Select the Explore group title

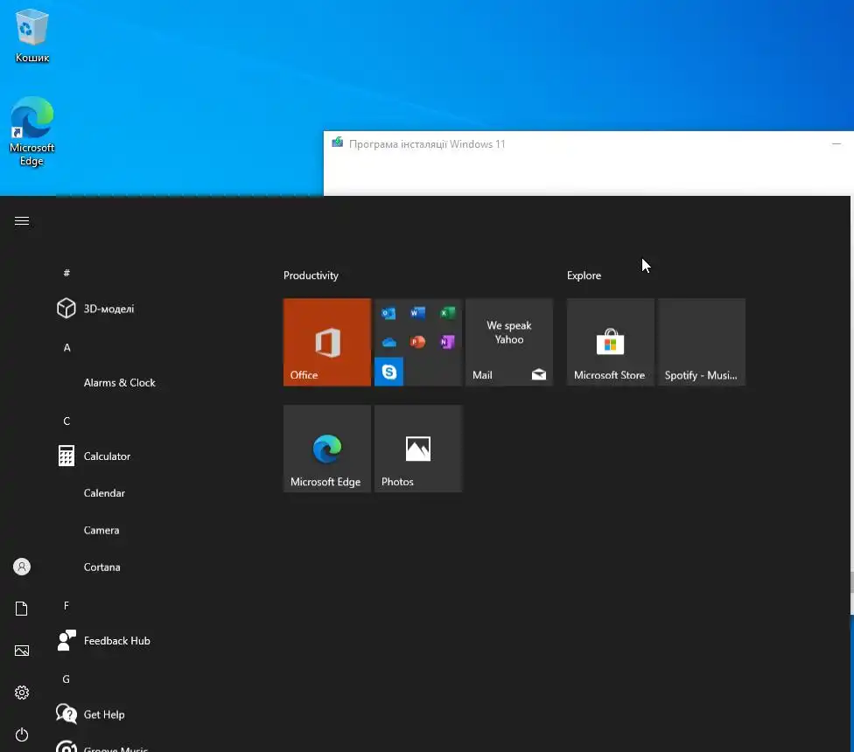584,275
